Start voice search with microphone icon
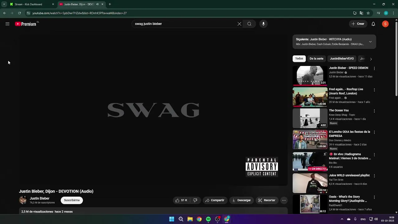The height and width of the screenshot is (224, 398). pyautogui.click(x=263, y=24)
